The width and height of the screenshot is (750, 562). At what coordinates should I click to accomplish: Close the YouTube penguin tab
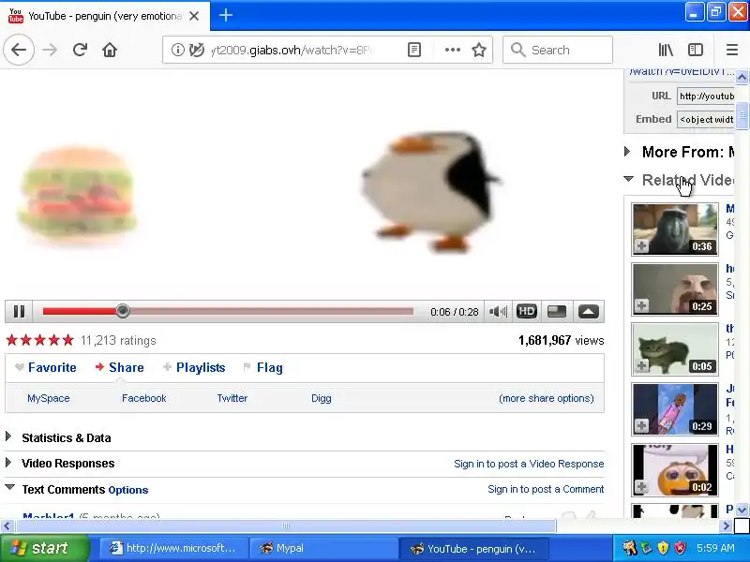(x=194, y=16)
